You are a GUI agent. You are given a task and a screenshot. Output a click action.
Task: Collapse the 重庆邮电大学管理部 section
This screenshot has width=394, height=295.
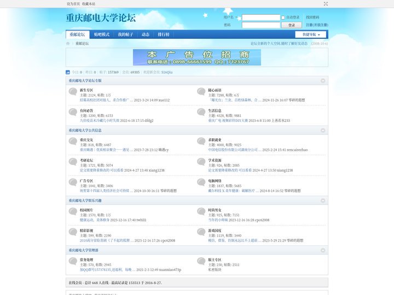(323, 250)
